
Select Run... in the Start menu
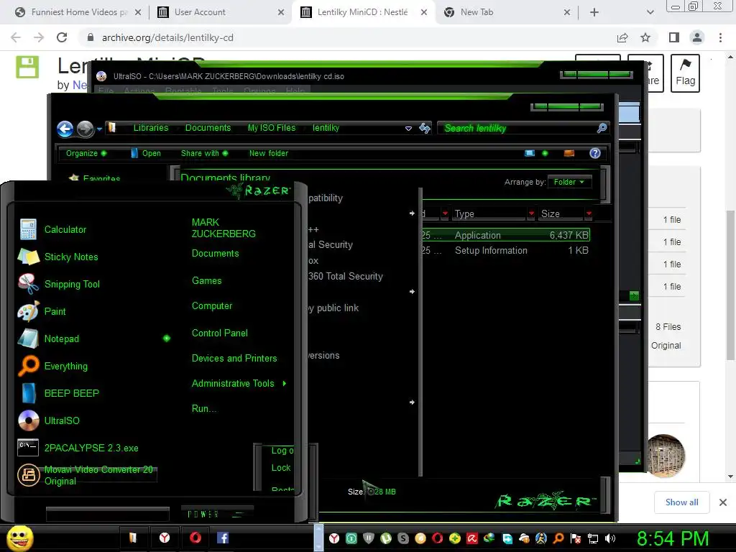tap(203, 408)
